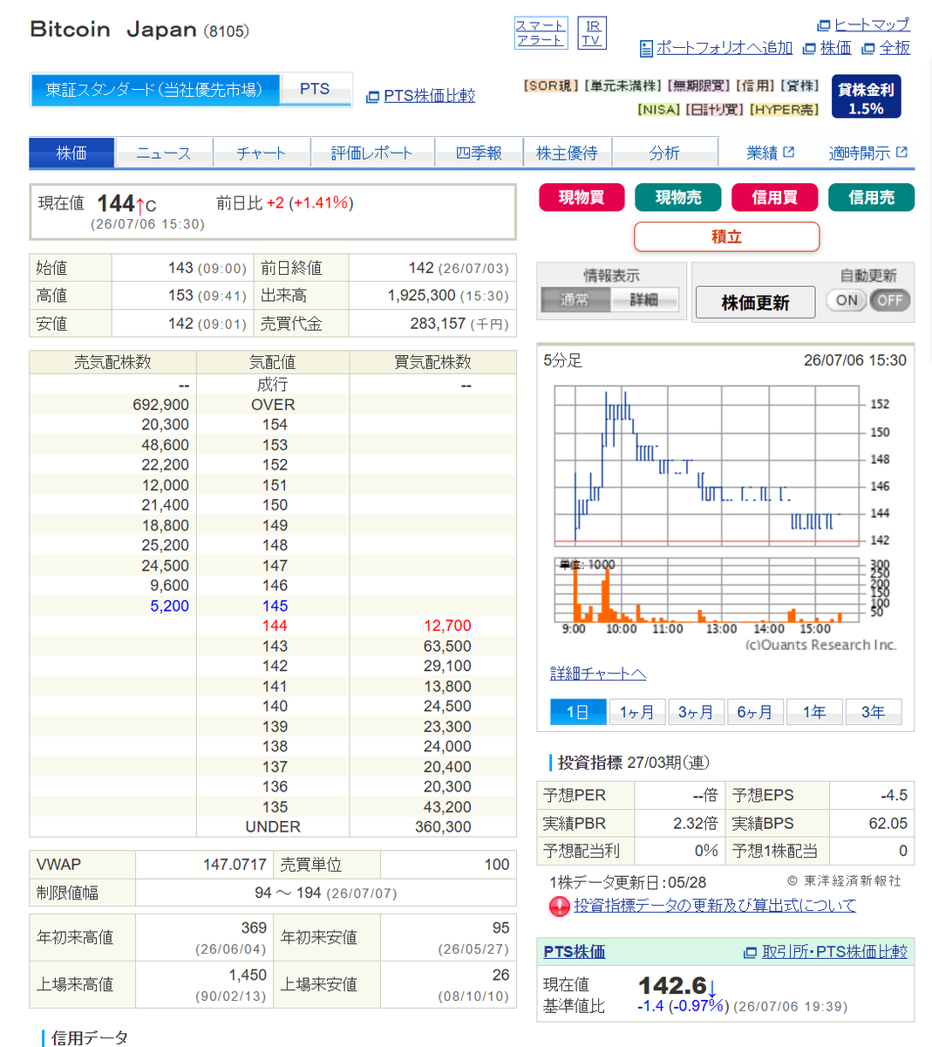Select the 1ヶ月 chart period

[637, 712]
